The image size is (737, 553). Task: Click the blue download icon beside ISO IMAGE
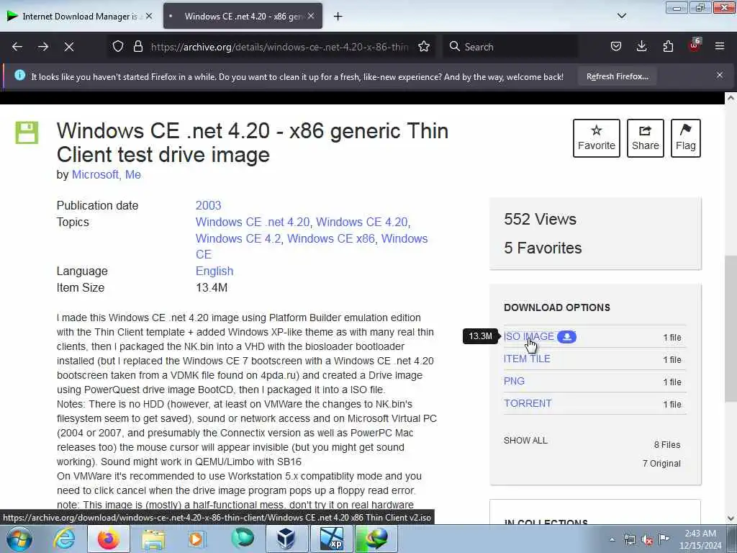pyautogui.click(x=566, y=337)
